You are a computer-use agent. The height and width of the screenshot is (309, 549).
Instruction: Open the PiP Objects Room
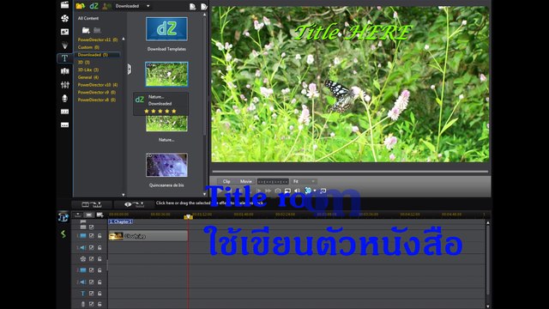[x=65, y=32]
